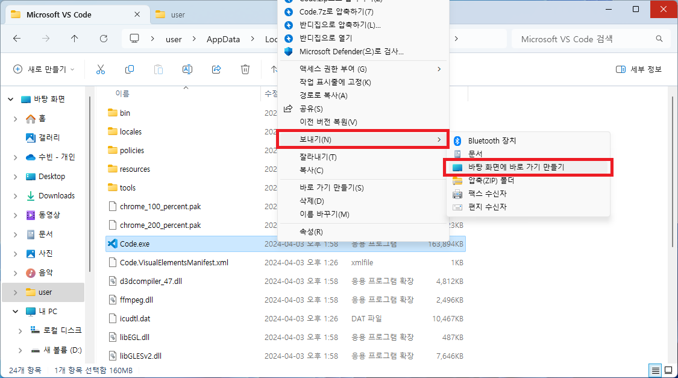This screenshot has width=678, height=378.
Task: Click user in the address breadcrumb
Action: 174,39
